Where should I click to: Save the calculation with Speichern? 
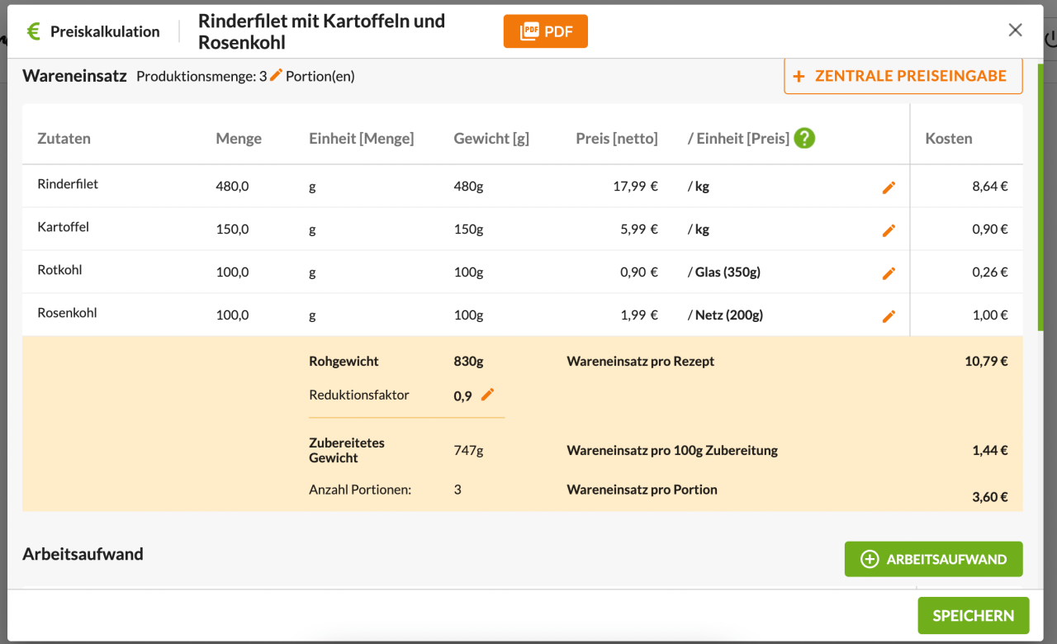[973, 615]
